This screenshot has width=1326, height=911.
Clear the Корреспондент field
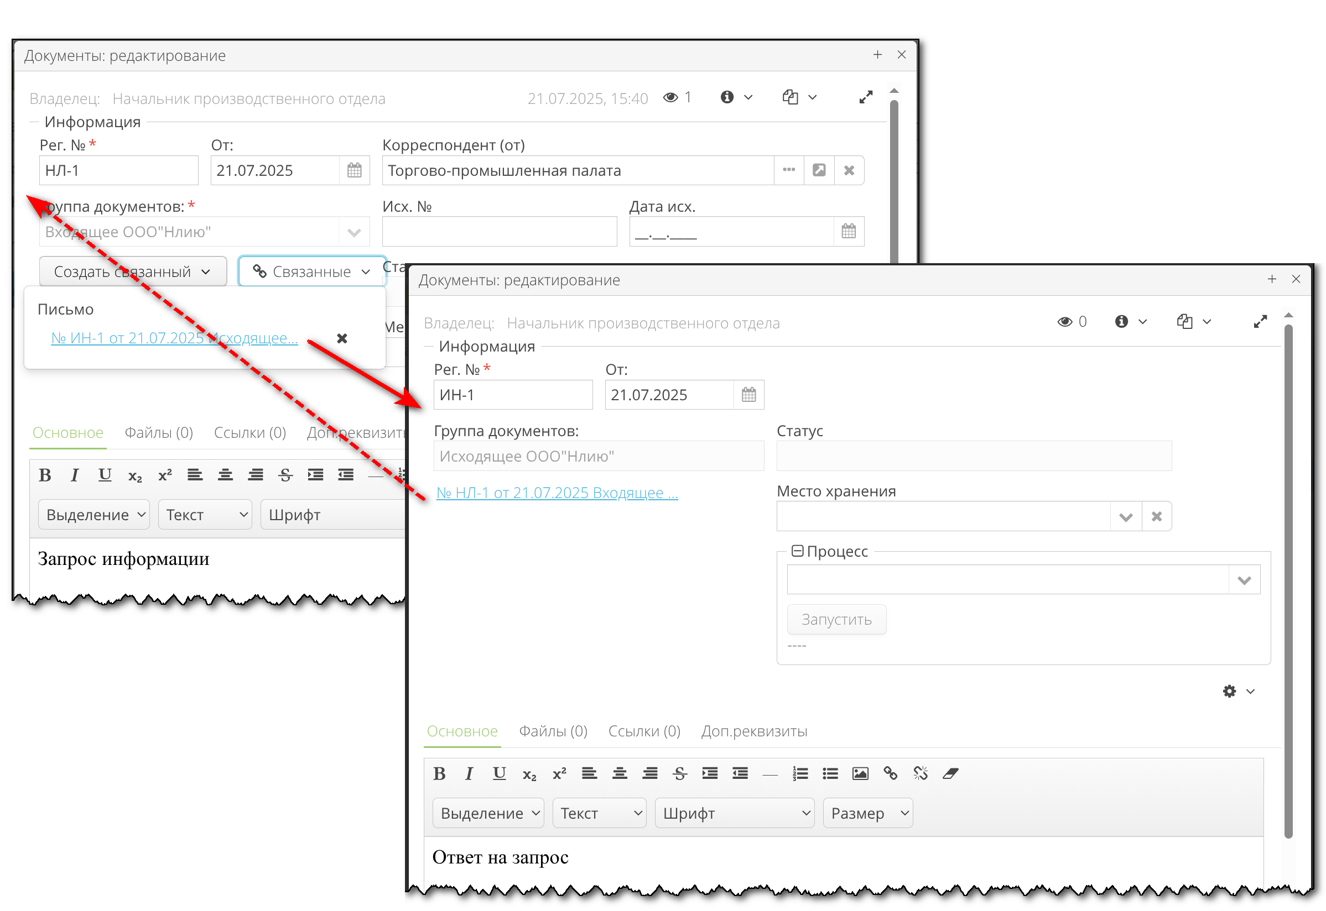(x=849, y=170)
